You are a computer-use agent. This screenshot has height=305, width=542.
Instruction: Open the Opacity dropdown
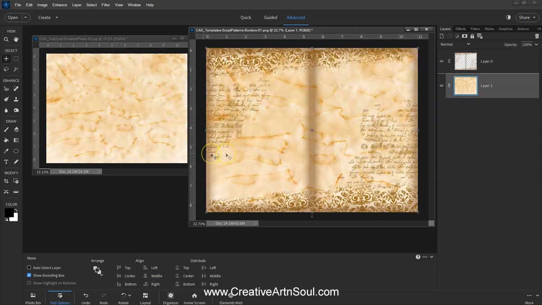coord(536,44)
